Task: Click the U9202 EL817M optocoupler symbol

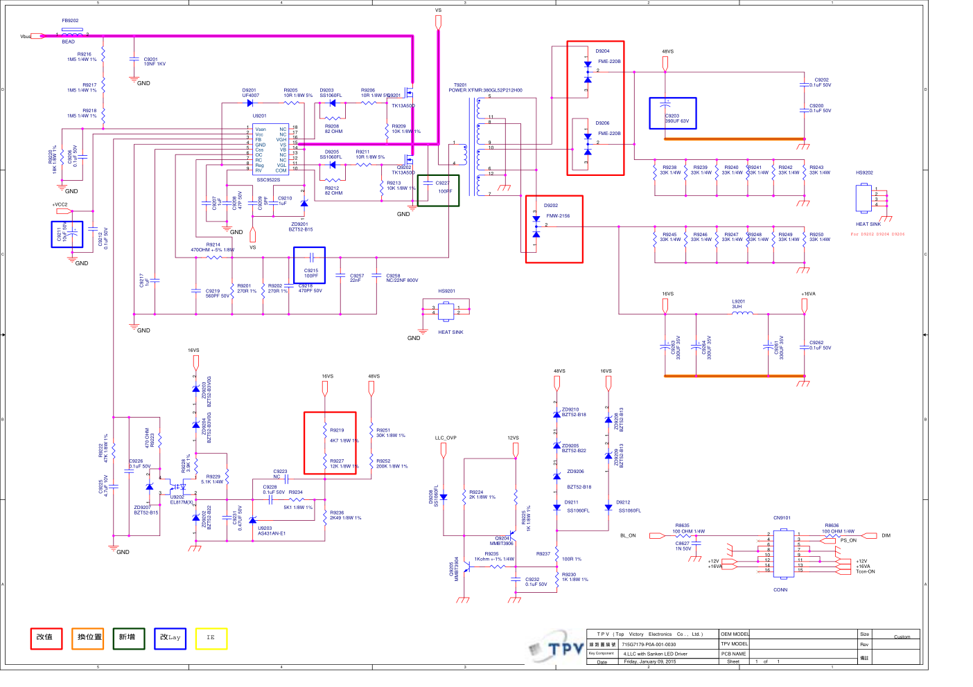Action: (x=178, y=486)
